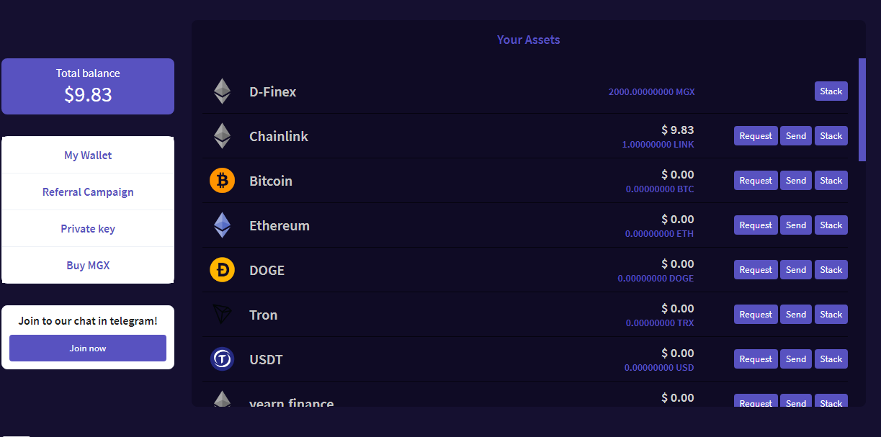Image resolution: width=881 pixels, height=437 pixels.
Task: Click the Ethereum diamond logo icon
Action: pos(222,225)
